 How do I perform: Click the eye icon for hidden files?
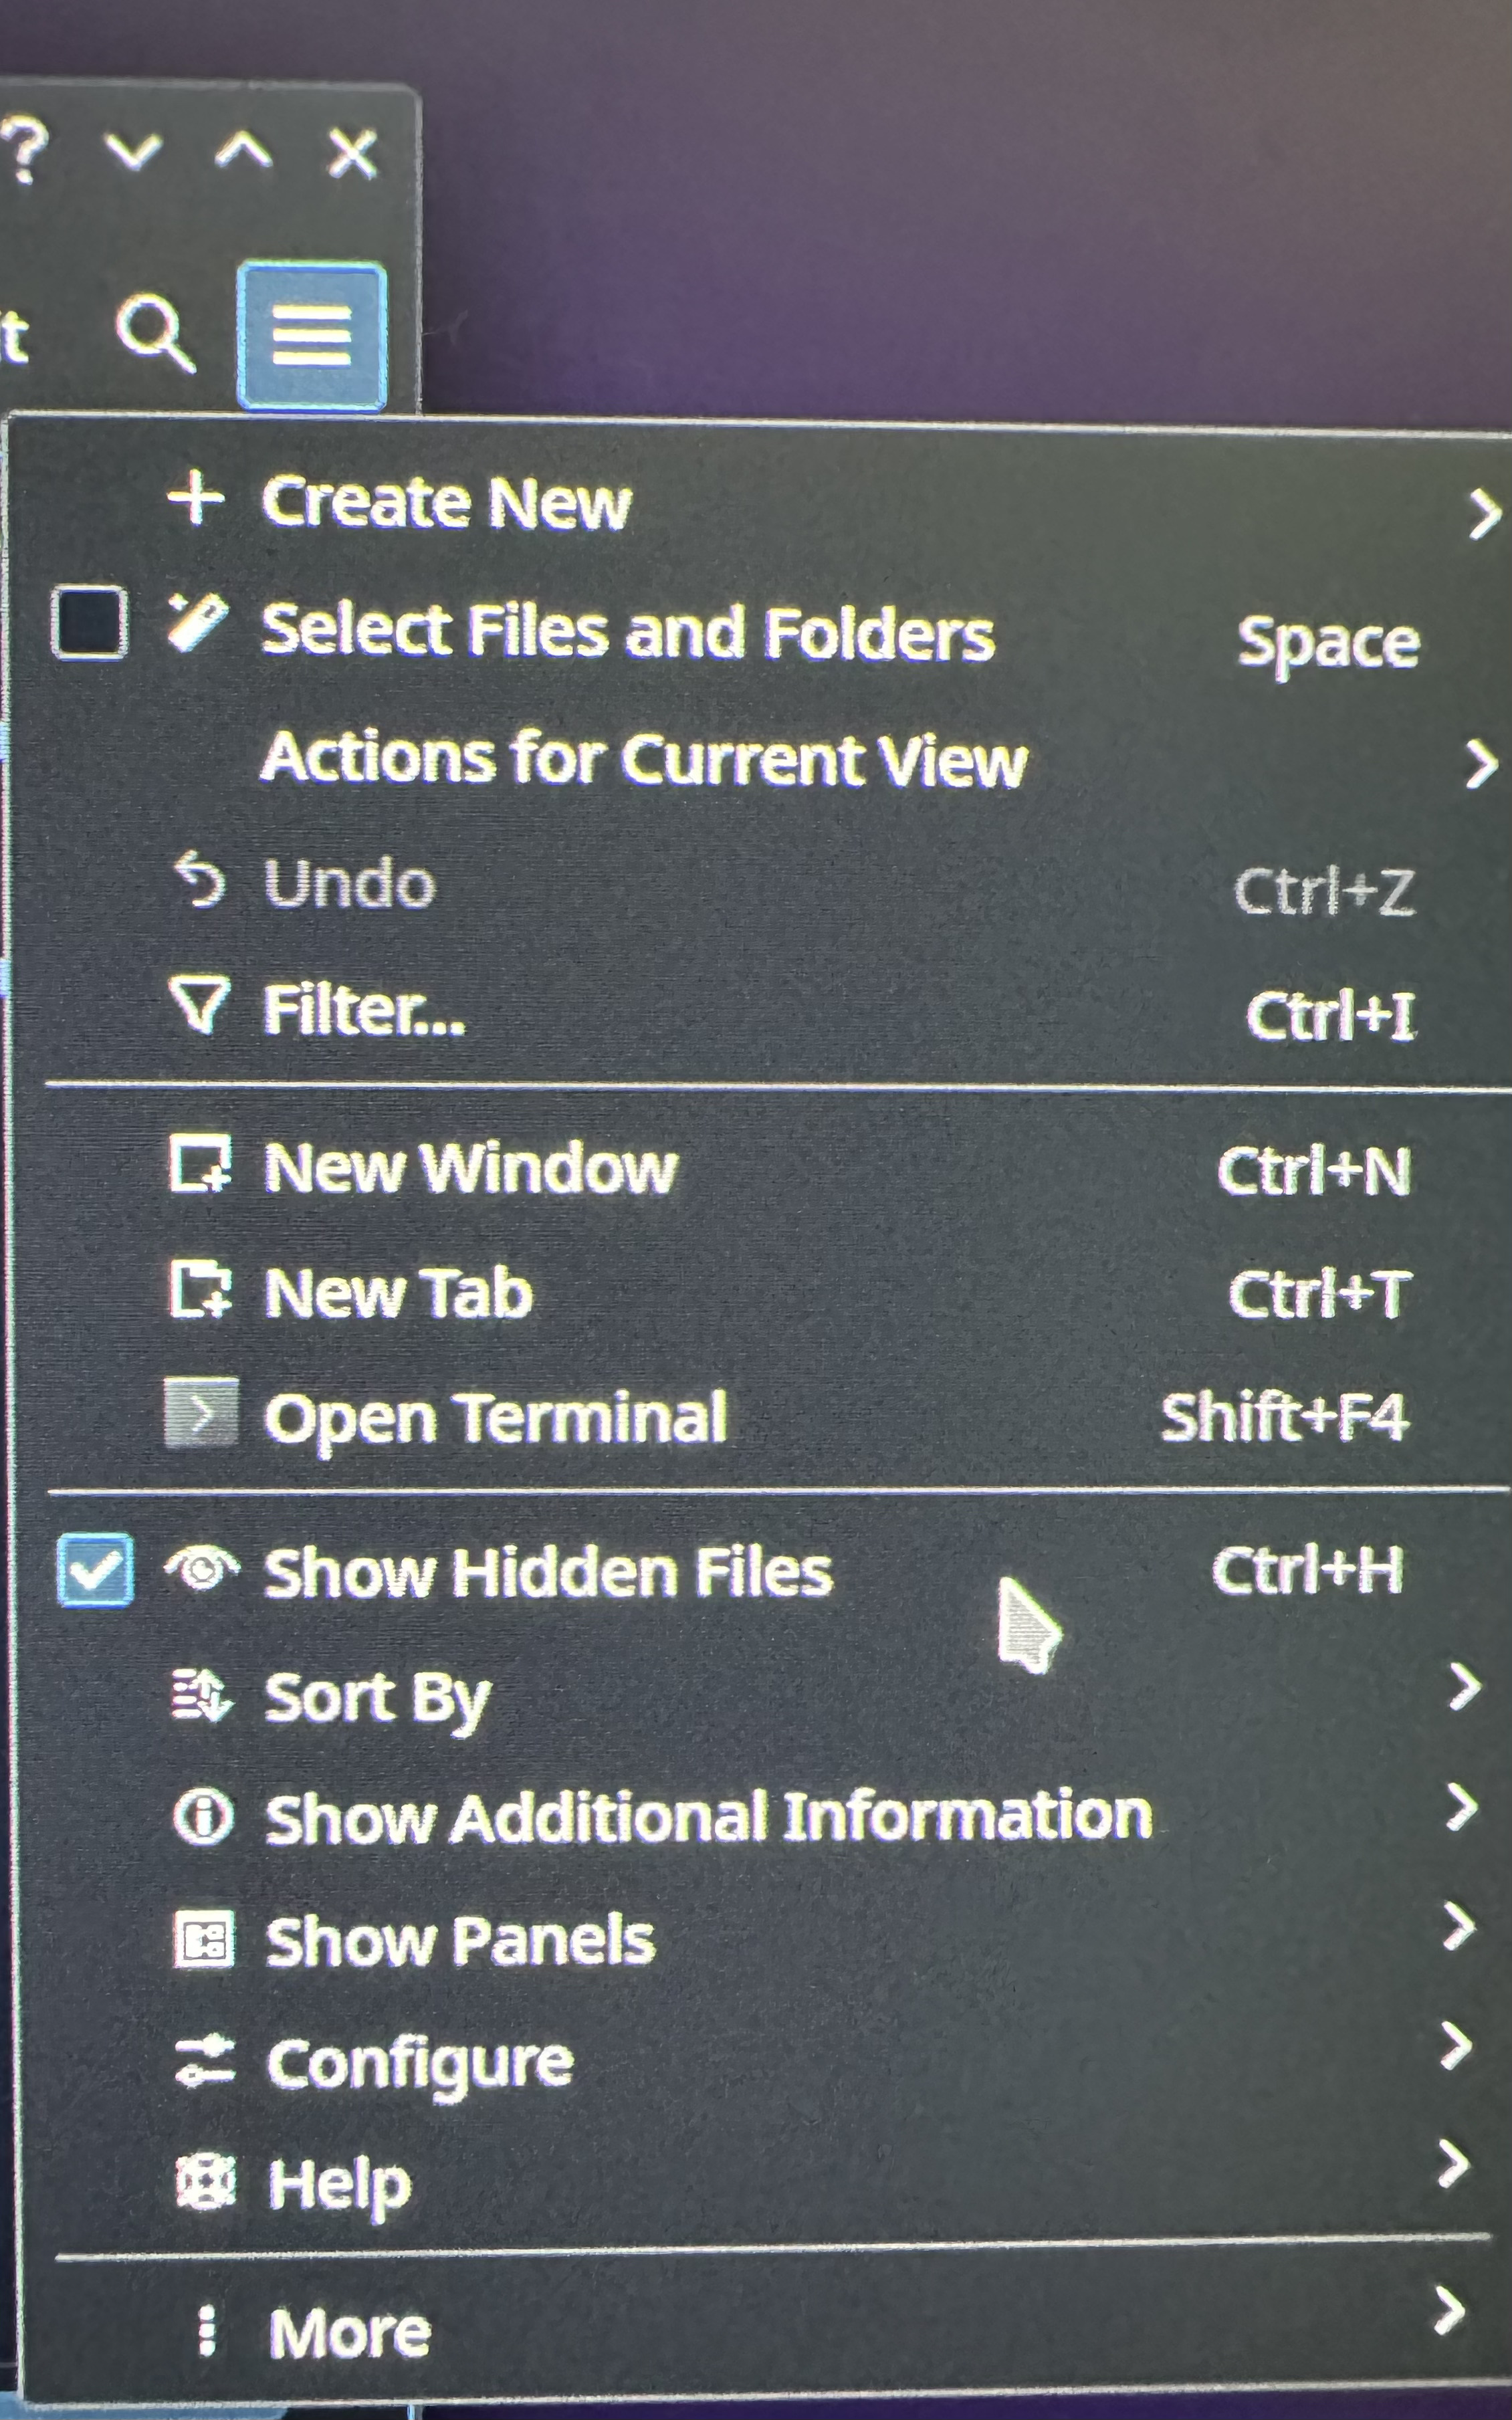[x=202, y=1568]
